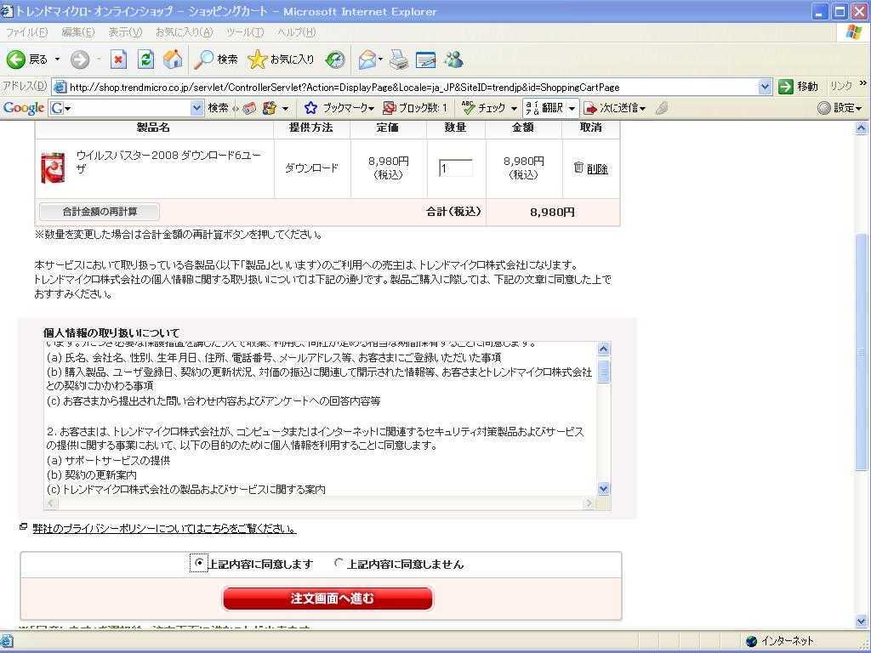The width and height of the screenshot is (871, 653).
Task: Click the trash can delete icon in cart
Action: pyautogui.click(x=578, y=168)
